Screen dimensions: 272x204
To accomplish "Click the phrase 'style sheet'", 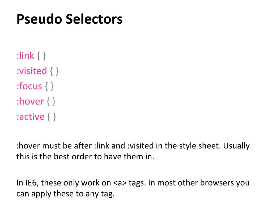I will tap(200, 146).
